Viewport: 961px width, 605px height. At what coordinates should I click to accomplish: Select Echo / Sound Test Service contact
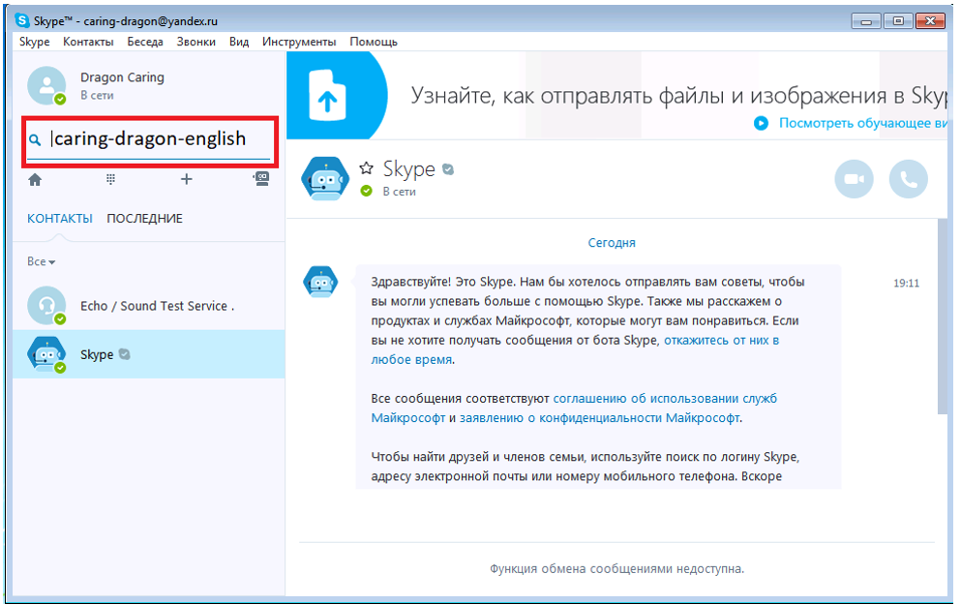click(149, 306)
